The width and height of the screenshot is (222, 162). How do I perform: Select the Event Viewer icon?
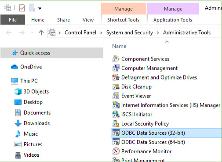click(x=116, y=96)
